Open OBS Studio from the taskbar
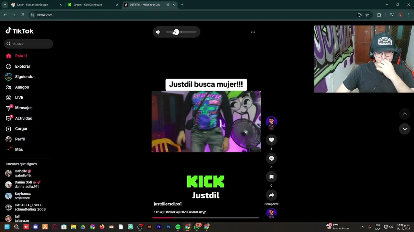Image resolution: width=414 pixels, height=232 pixels. coord(140,227)
